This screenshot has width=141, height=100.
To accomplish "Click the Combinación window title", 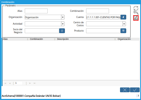I will point(8,2).
